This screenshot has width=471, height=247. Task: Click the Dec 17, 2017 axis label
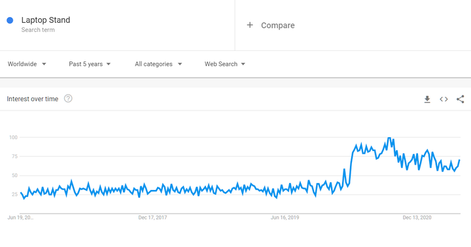click(x=152, y=218)
